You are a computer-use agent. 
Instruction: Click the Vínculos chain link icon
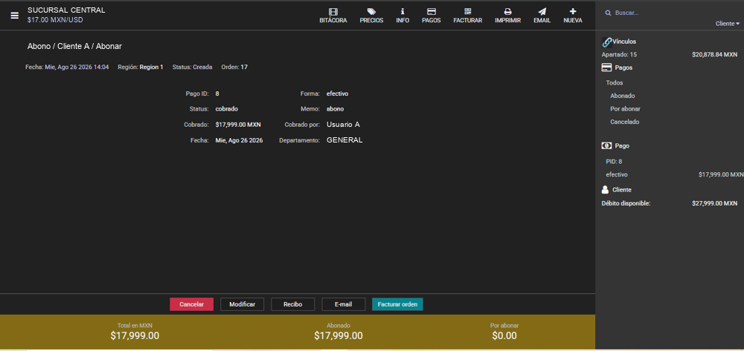606,42
